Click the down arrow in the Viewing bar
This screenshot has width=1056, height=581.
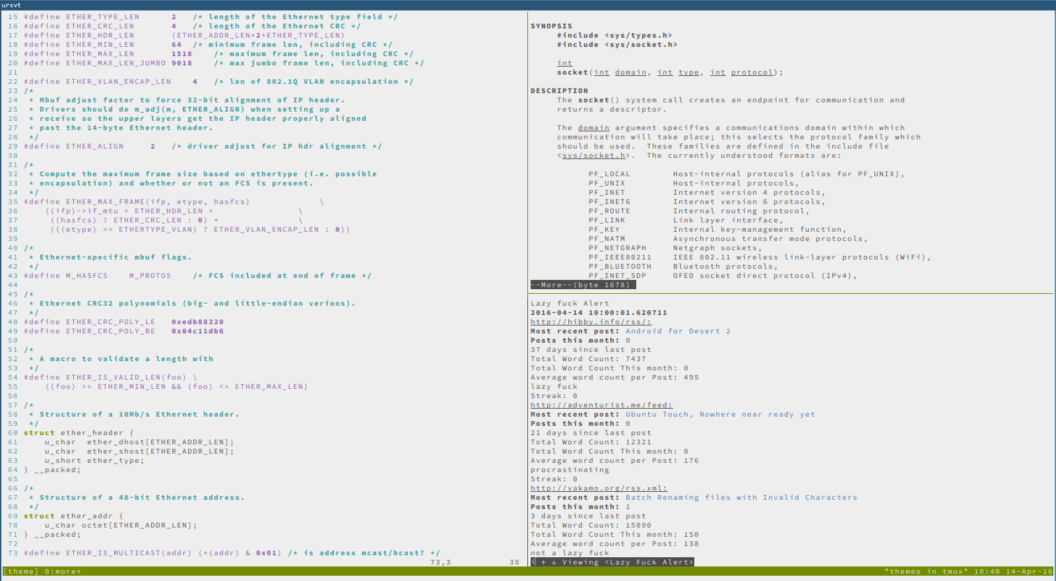pyautogui.click(x=554, y=563)
